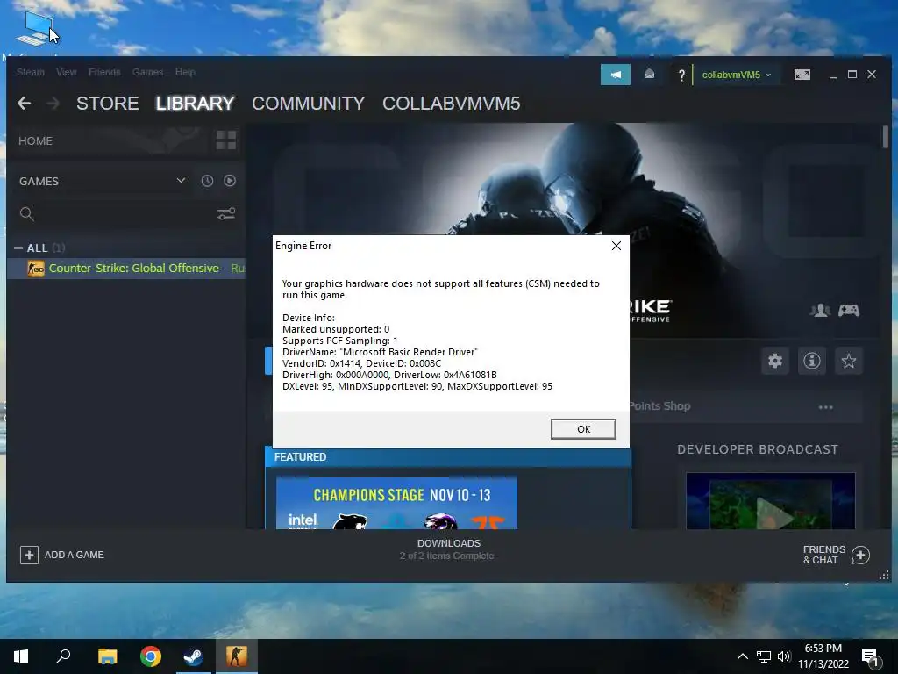The image size is (898, 674).
Task: Click the controller support icon
Action: 849,311
